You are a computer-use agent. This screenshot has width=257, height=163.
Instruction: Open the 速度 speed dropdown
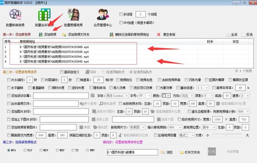tap(245, 96)
